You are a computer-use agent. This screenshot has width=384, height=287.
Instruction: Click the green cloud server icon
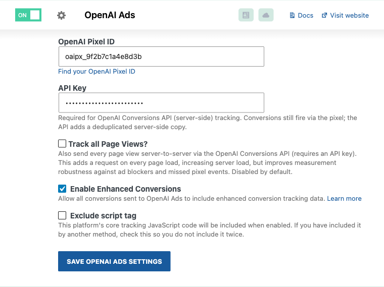pyautogui.click(x=266, y=15)
